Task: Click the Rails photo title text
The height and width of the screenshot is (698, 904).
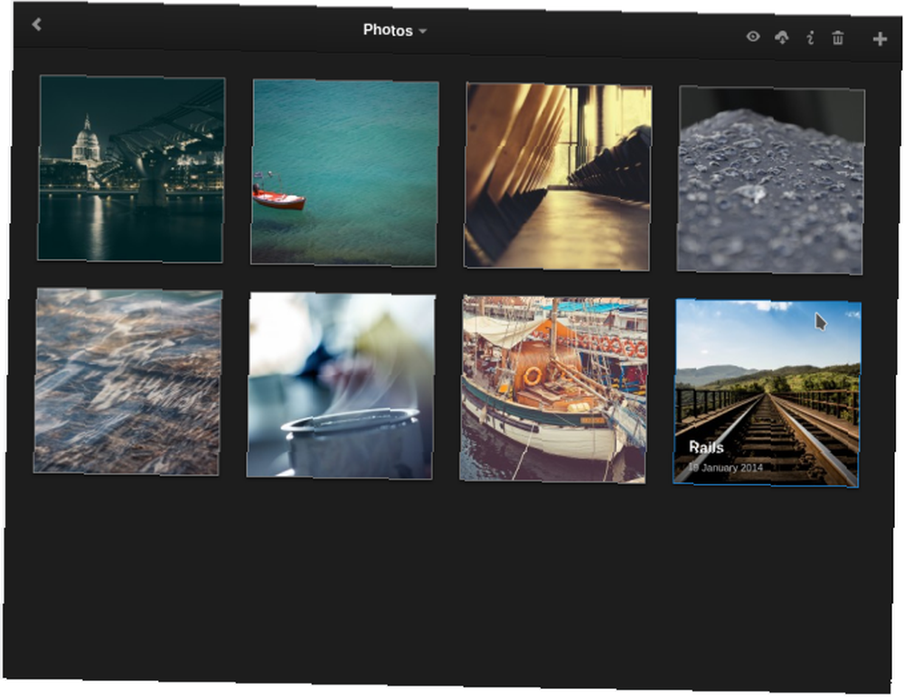Action: (x=706, y=448)
